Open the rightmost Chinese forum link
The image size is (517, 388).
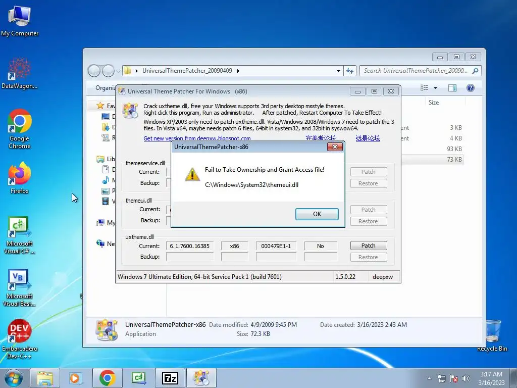(x=368, y=138)
